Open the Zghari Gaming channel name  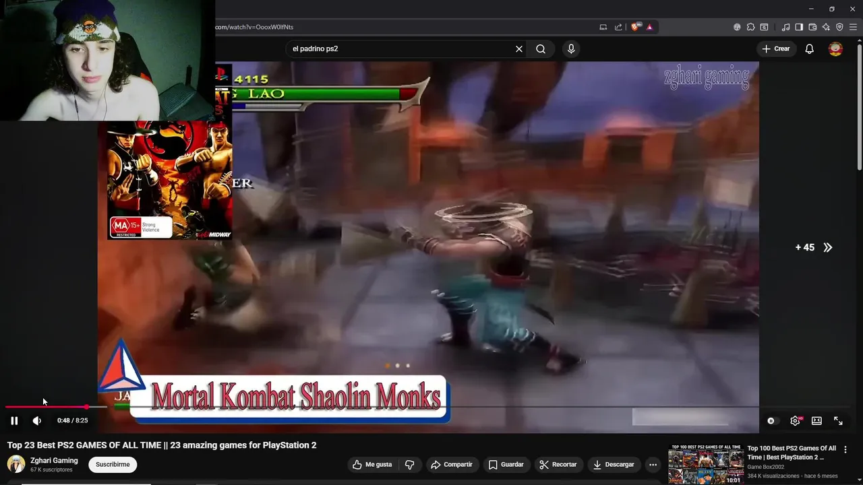point(54,461)
